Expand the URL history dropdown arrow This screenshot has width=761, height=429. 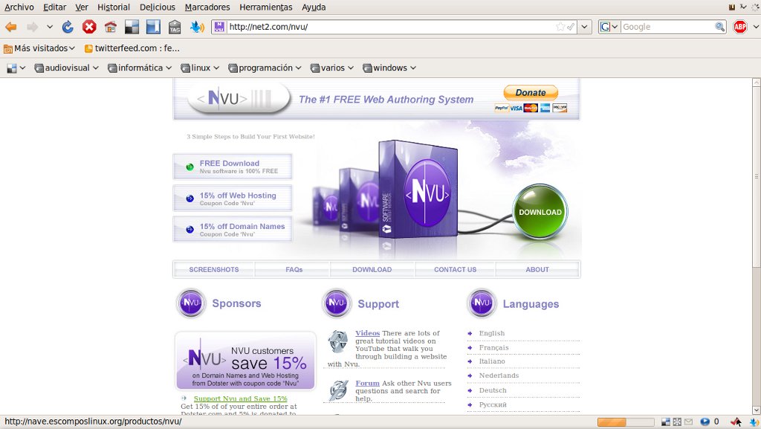point(584,27)
